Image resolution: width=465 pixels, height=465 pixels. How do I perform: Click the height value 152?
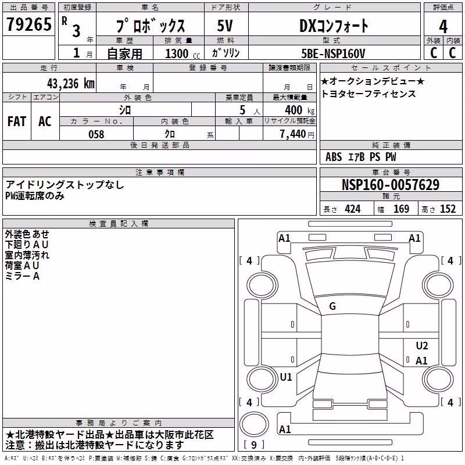[x=448, y=209]
